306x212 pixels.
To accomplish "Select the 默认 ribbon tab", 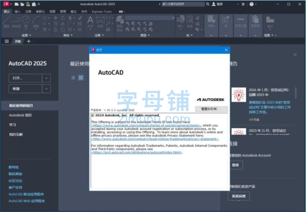I will point(7,12).
